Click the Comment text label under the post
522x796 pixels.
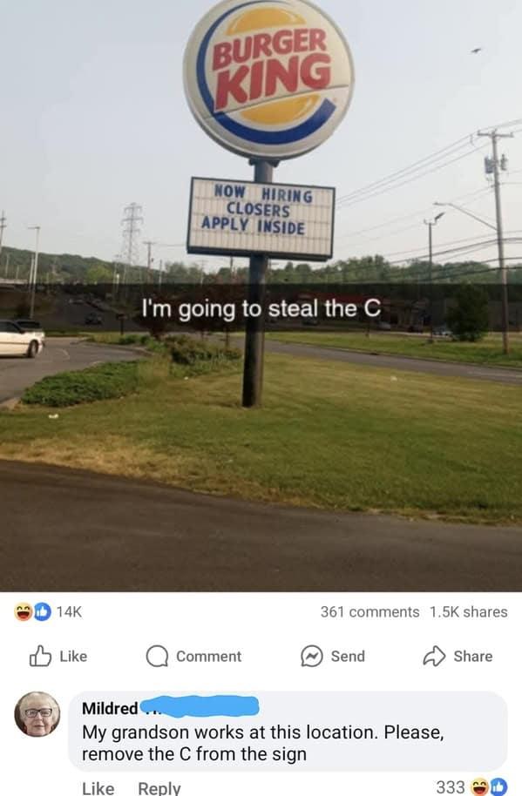point(208,656)
